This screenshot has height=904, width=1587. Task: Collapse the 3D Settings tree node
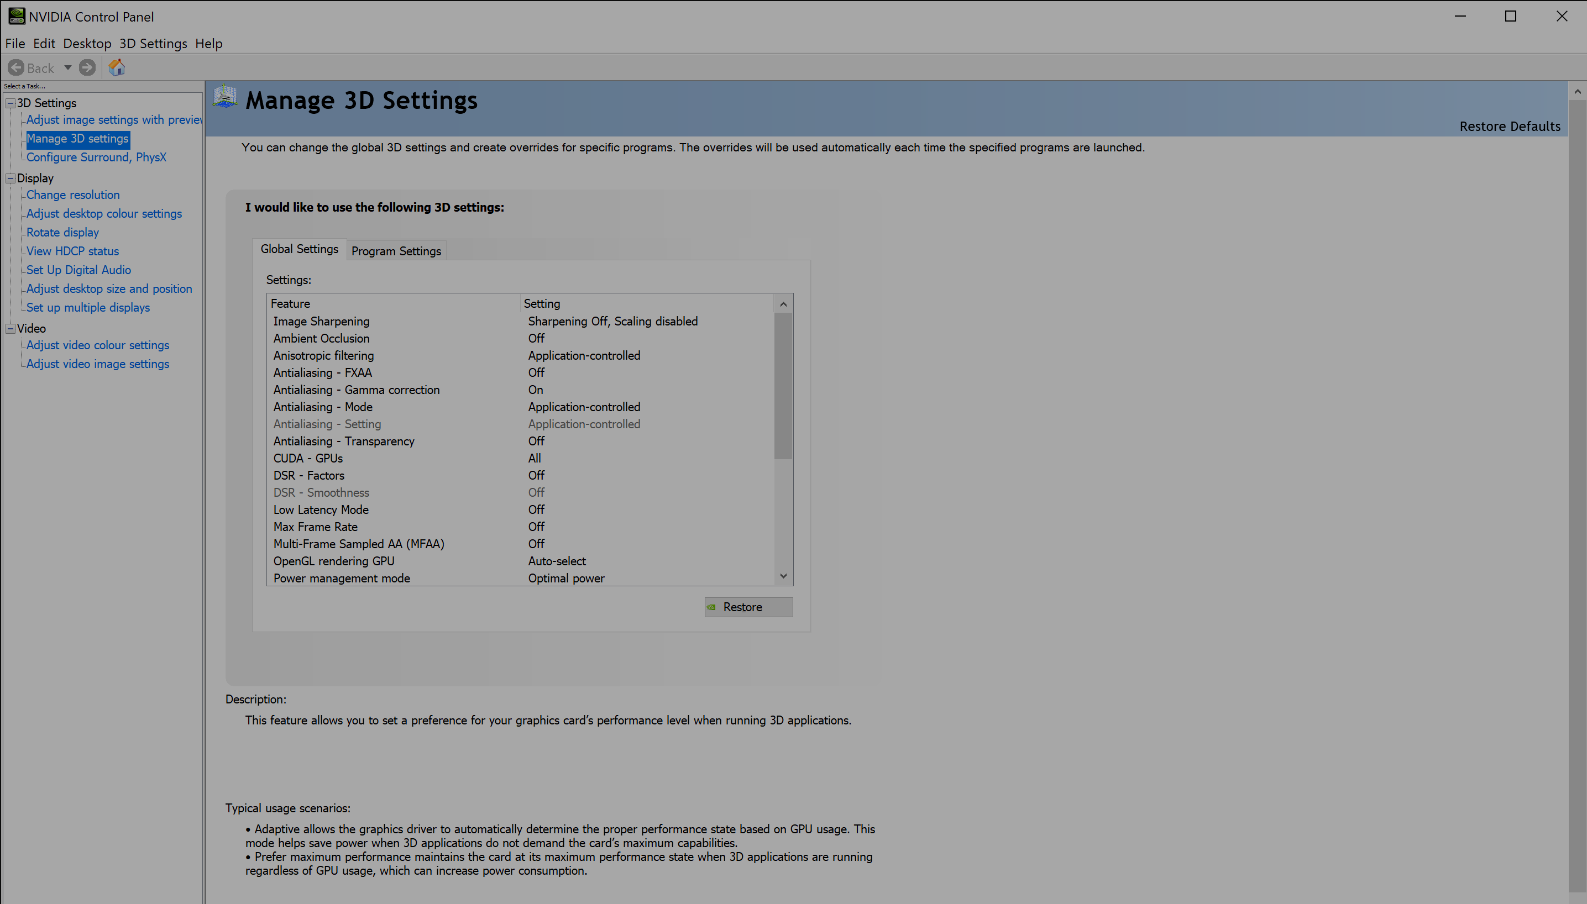pos(11,103)
